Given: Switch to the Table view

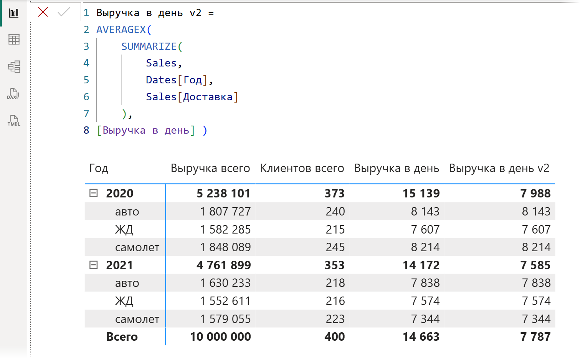Looking at the screenshot, I should tap(13, 39).
